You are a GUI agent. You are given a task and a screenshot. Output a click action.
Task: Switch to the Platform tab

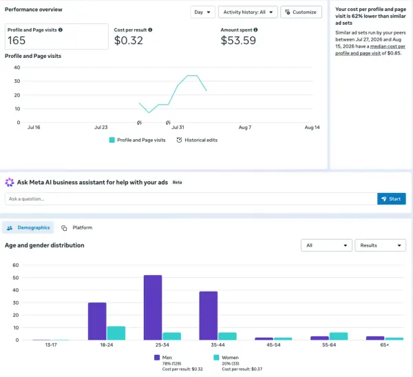pyautogui.click(x=76, y=227)
